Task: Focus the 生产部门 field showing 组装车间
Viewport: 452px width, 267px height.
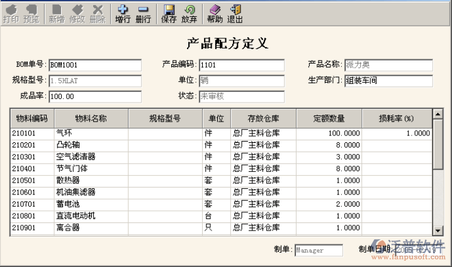Action: click(388, 81)
